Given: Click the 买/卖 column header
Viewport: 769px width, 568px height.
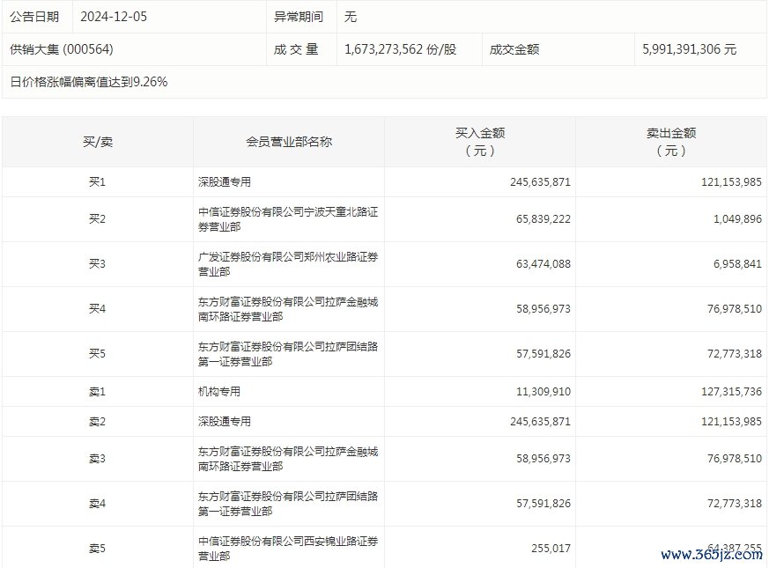Looking at the screenshot, I should [98, 142].
